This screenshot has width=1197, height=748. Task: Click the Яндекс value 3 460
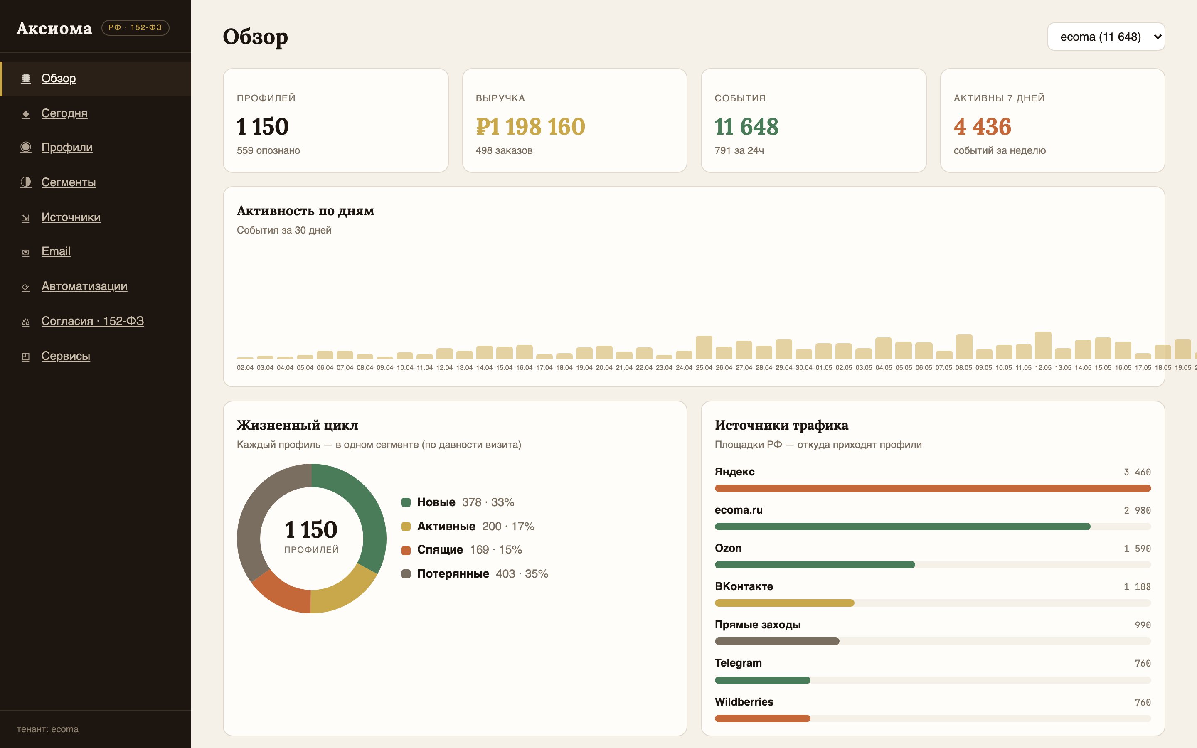(1137, 472)
